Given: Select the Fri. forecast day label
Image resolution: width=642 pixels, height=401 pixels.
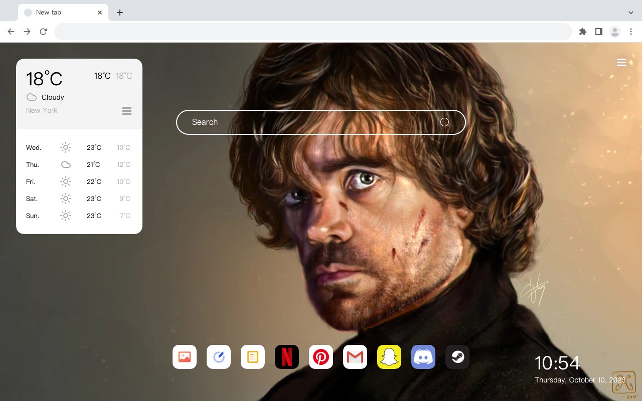Looking at the screenshot, I should [x=31, y=181].
